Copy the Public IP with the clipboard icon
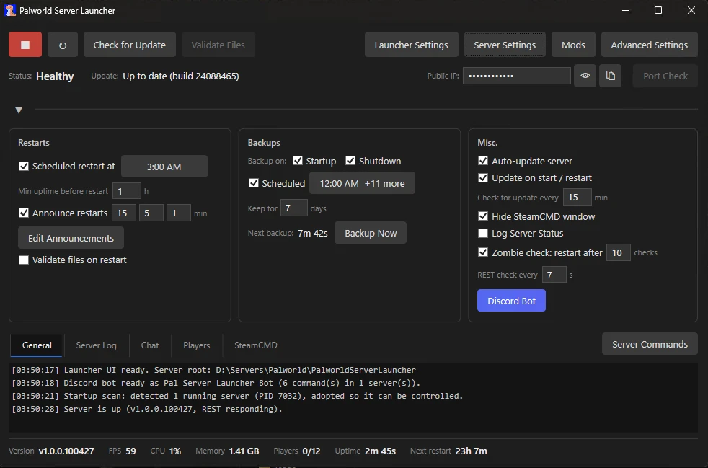Image resolution: width=708 pixels, height=468 pixels. click(611, 76)
